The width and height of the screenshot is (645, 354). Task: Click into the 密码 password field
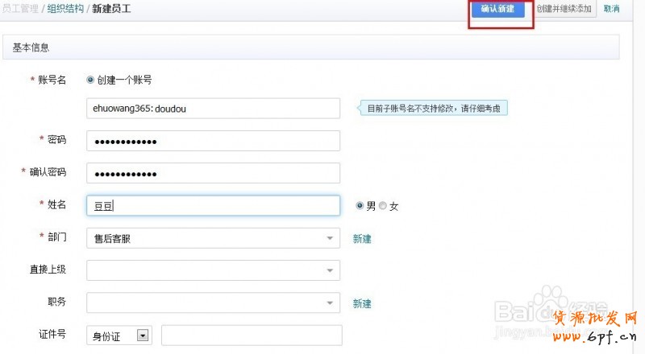213,141
